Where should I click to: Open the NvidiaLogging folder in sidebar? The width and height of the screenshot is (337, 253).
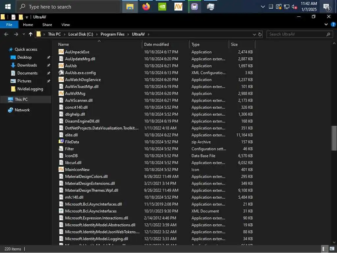tap(30, 89)
